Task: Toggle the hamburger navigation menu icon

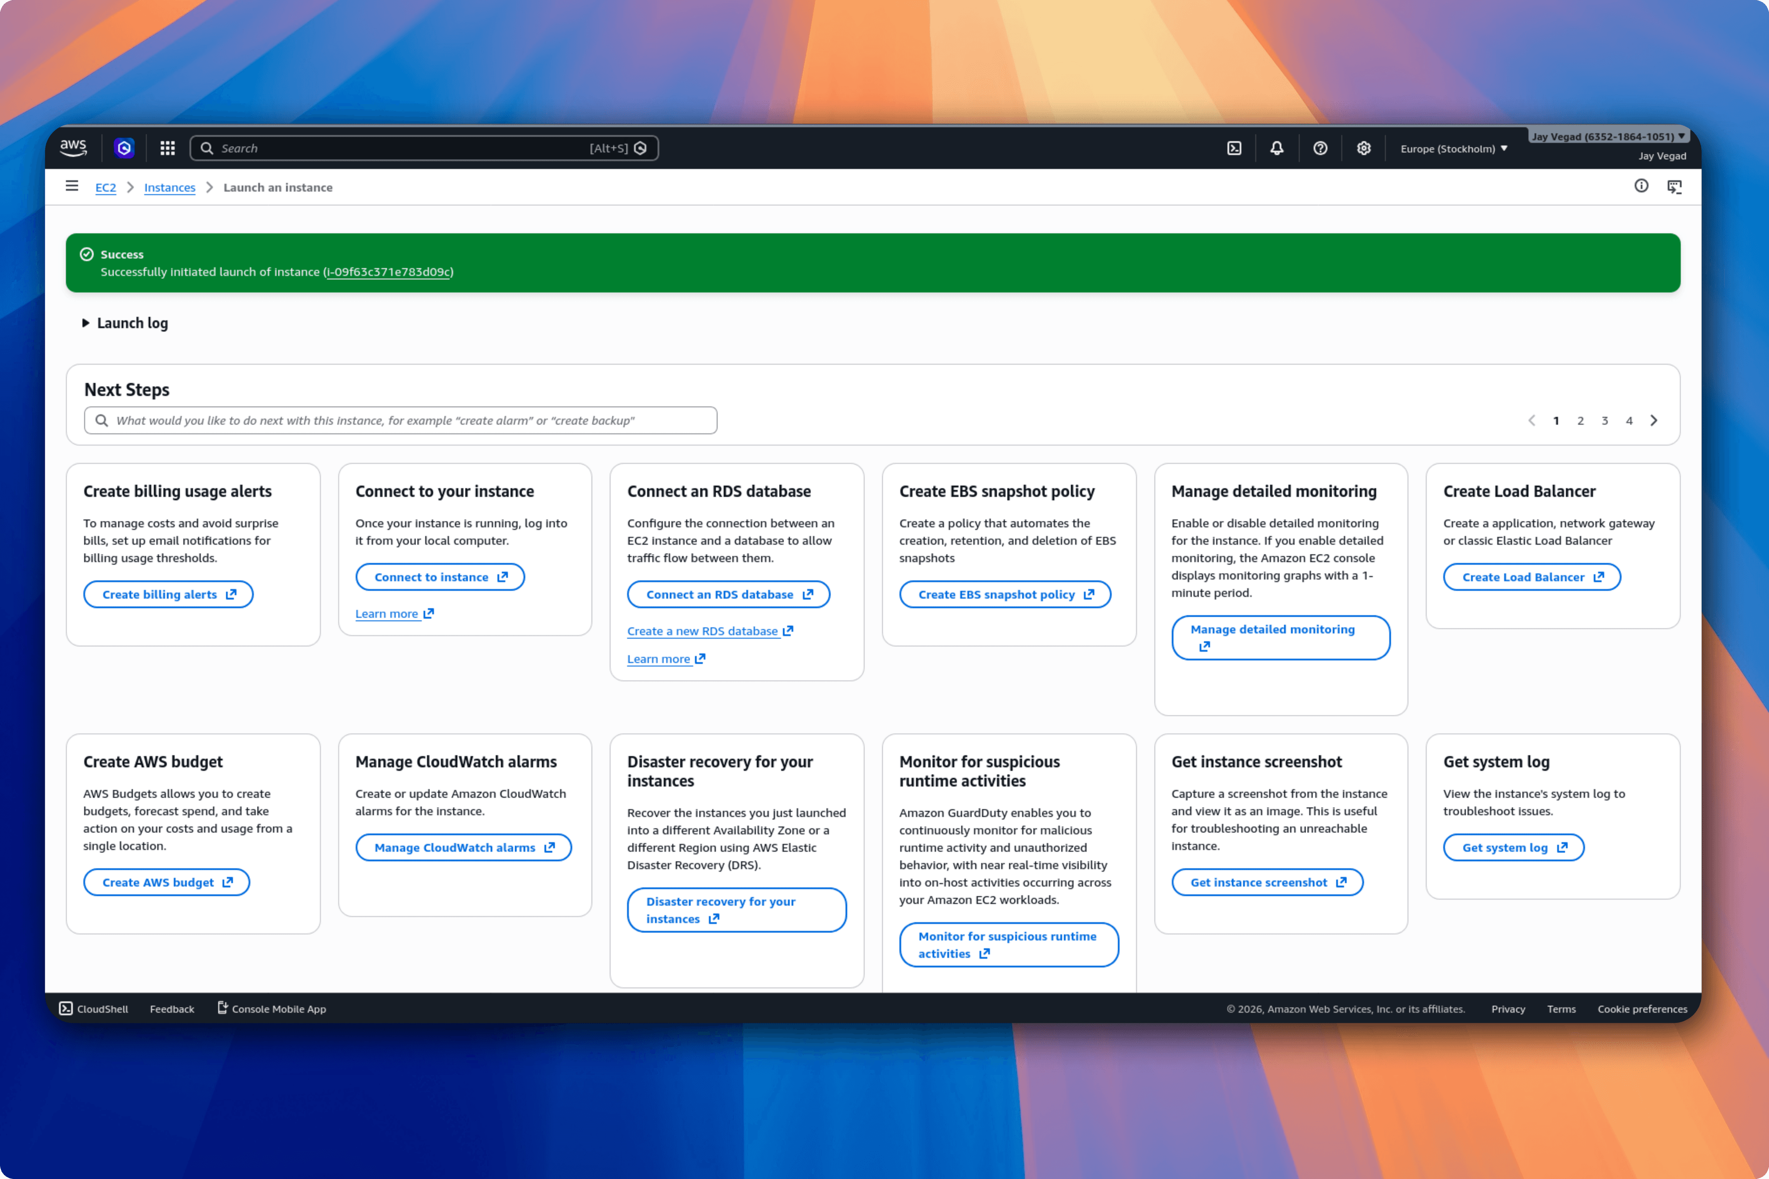Action: pyautogui.click(x=72, y=186)
